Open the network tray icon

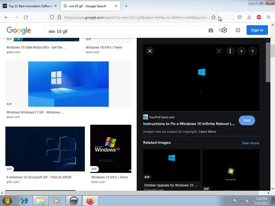pos(241,201)
